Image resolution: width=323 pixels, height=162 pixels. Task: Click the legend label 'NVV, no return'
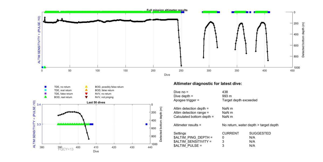(x=103, y=94)
